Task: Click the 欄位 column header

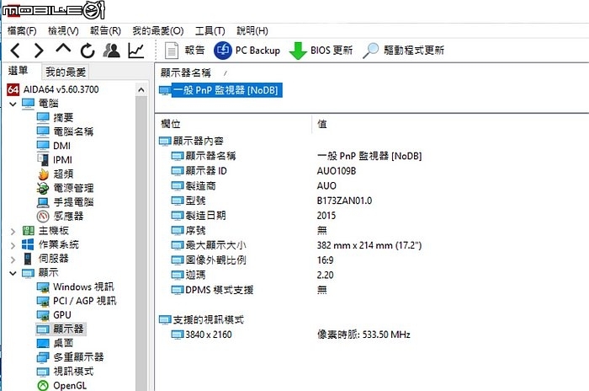Action: pos(171,124)
